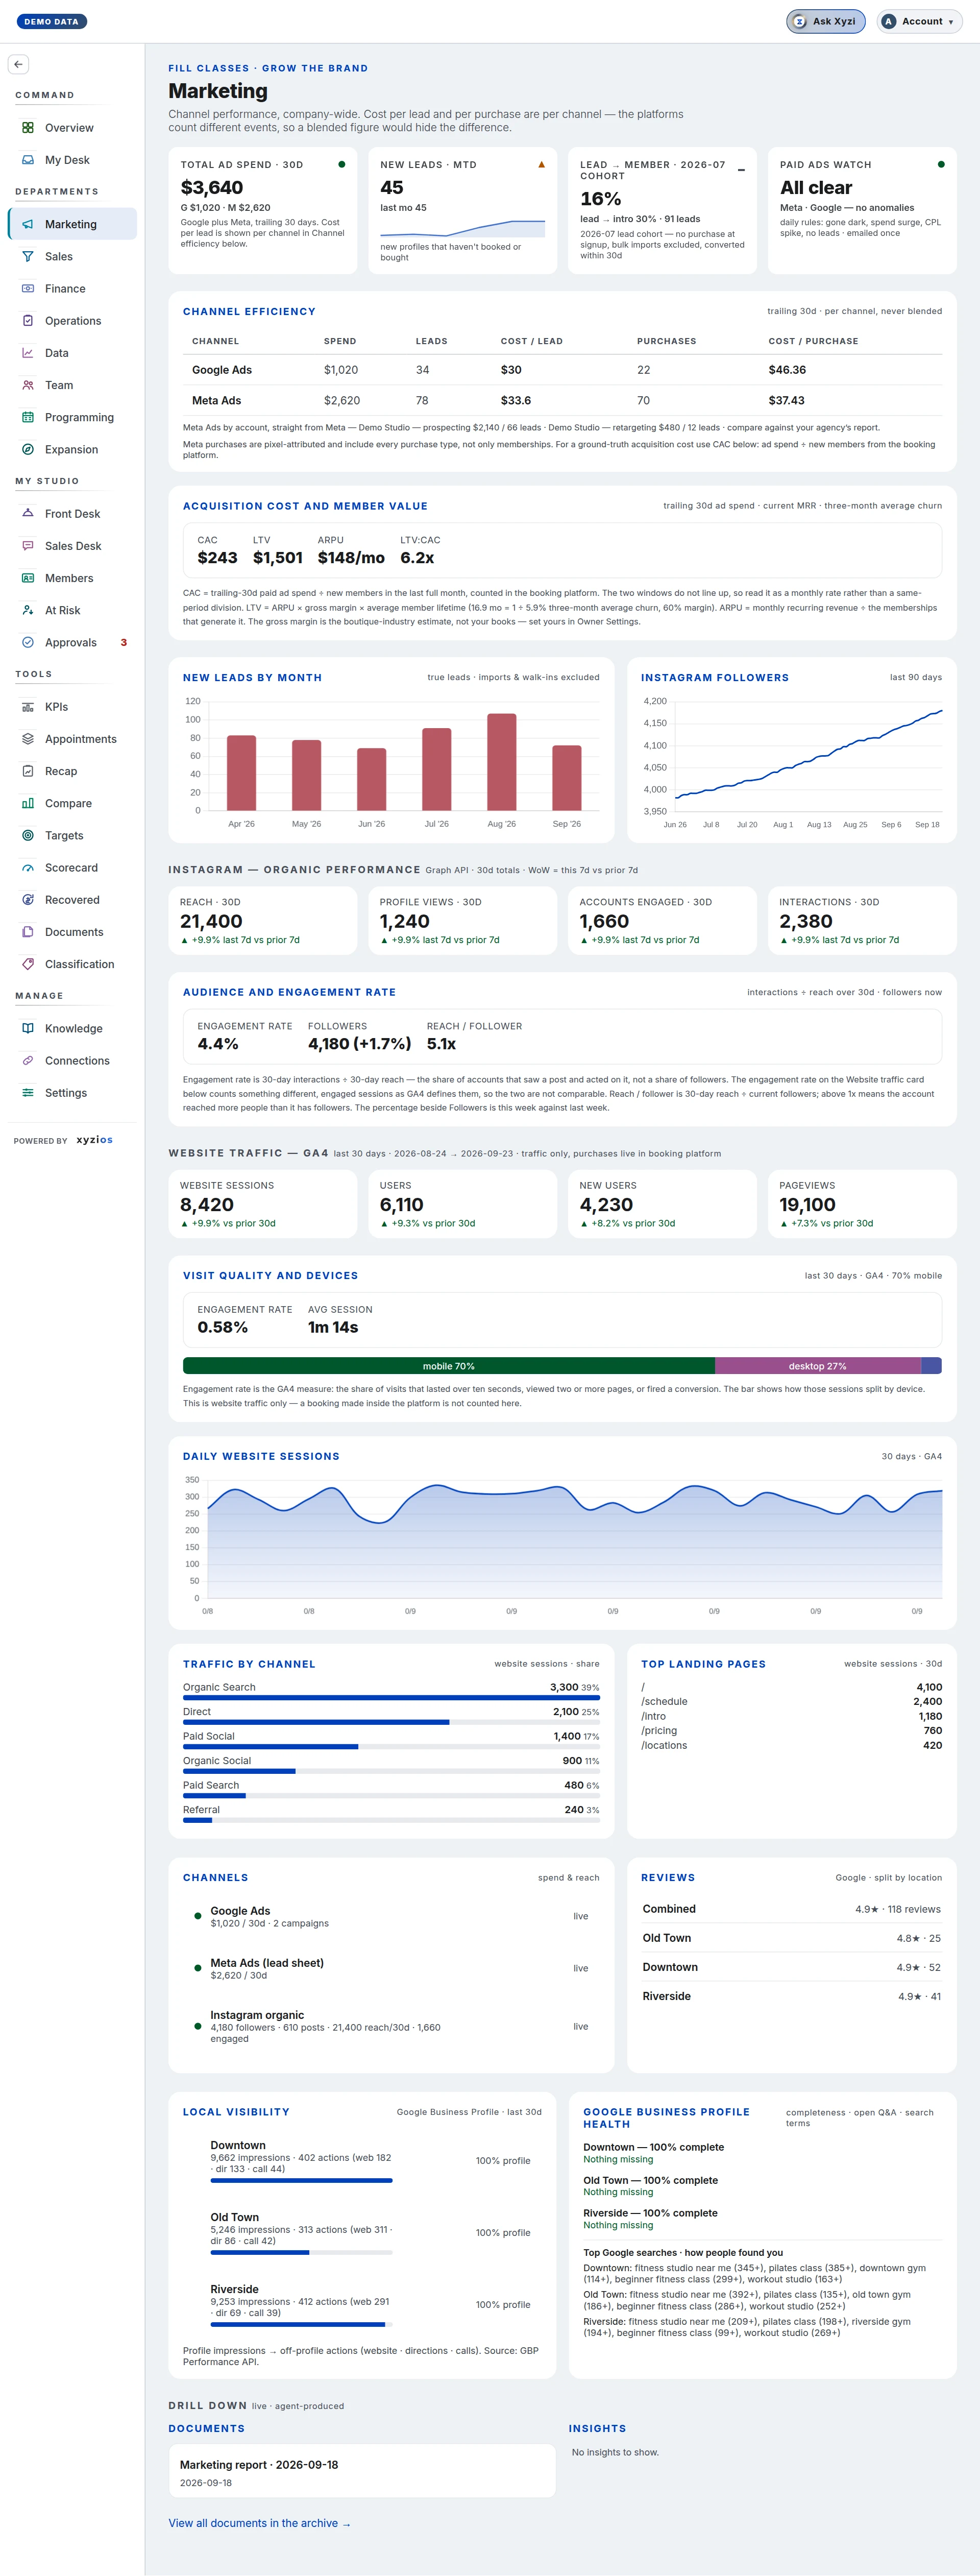Click the desktop 27% device bar segment

817,1366
